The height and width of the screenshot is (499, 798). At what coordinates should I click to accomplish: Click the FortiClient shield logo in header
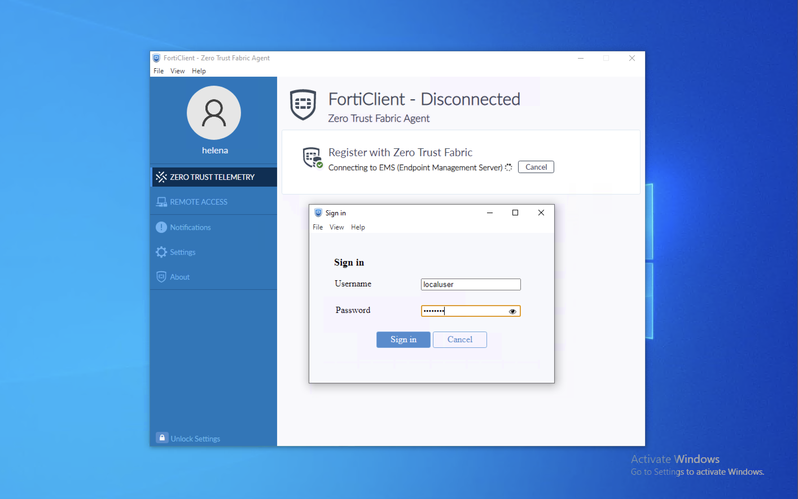point(303,105)
